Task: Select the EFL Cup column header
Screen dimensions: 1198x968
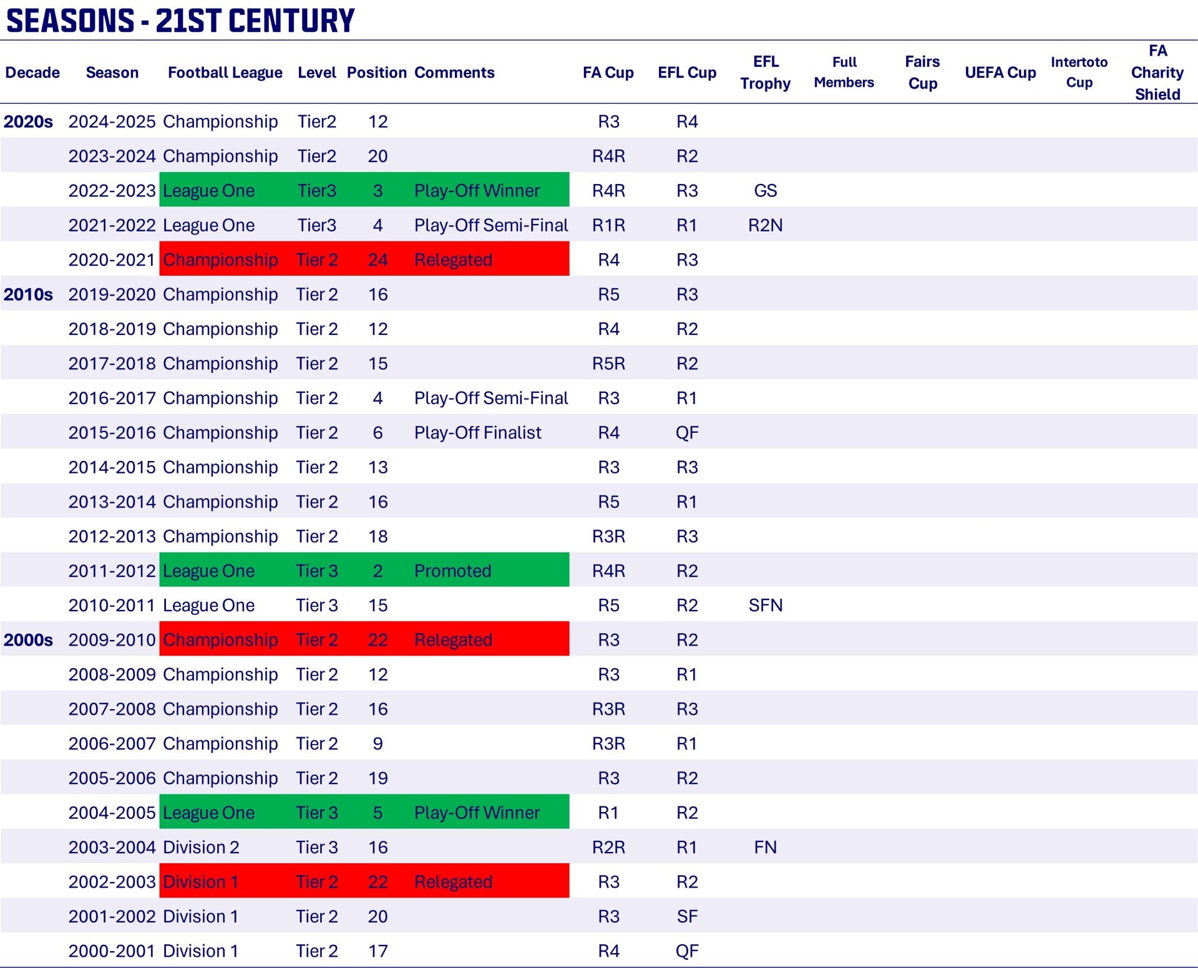Action: [x=687, y=72]
